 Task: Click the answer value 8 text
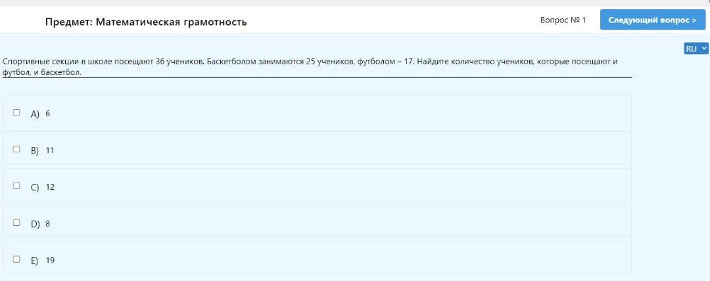pyautogui.click(x=47, y=223)
